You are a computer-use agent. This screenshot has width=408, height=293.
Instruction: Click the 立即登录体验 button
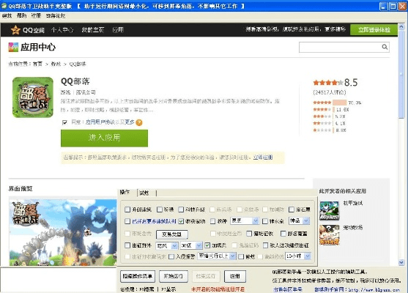[374, 29]
